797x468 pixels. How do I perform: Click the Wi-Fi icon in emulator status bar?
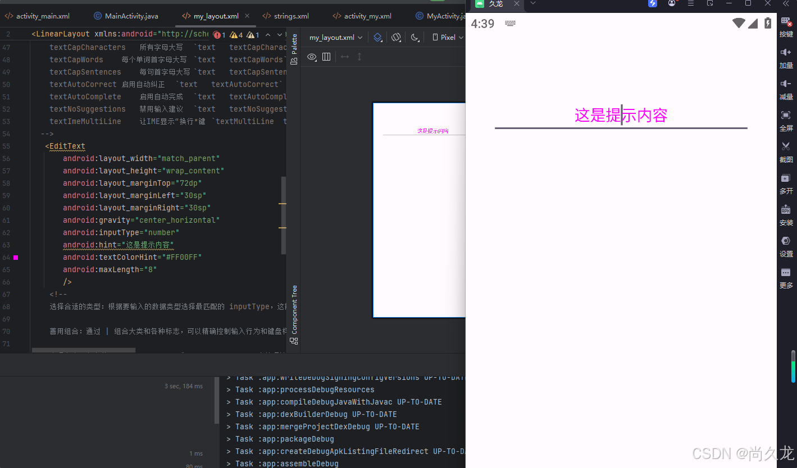tap(739, 23)
